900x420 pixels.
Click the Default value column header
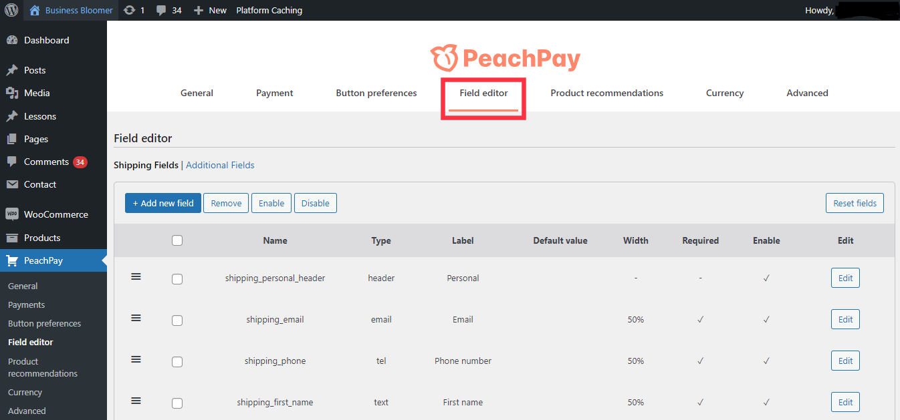point(560,240)
